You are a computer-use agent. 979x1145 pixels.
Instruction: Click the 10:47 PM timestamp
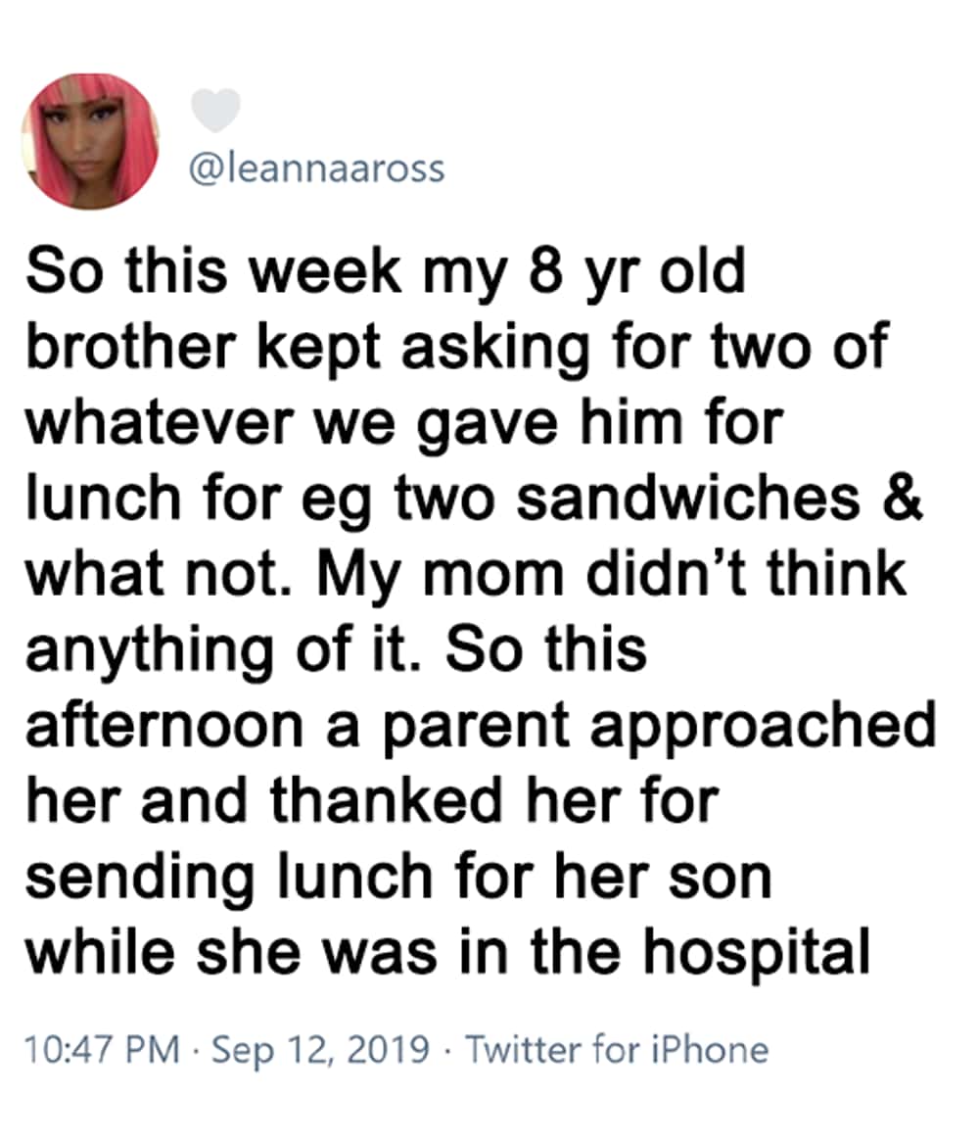point(102,1050)
